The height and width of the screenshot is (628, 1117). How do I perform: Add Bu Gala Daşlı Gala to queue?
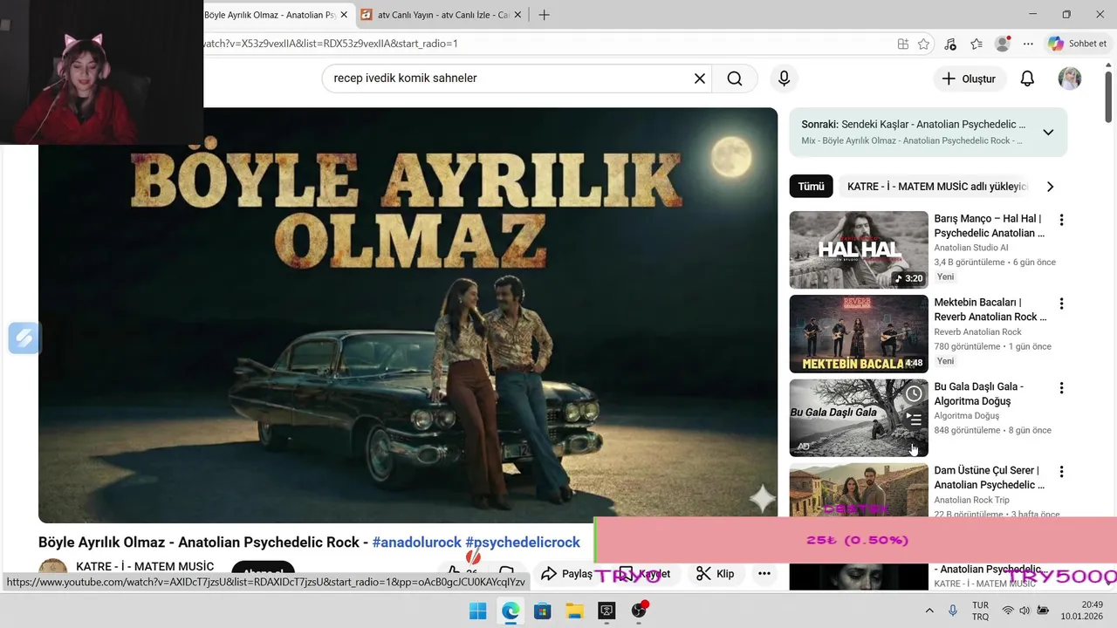coord(913,420)
